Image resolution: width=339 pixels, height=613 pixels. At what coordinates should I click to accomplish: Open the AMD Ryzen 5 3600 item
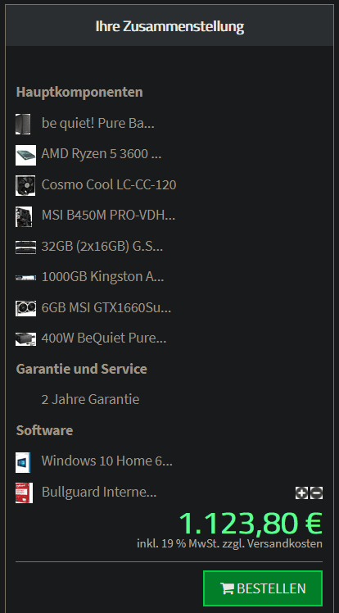(x=102, y=154)
